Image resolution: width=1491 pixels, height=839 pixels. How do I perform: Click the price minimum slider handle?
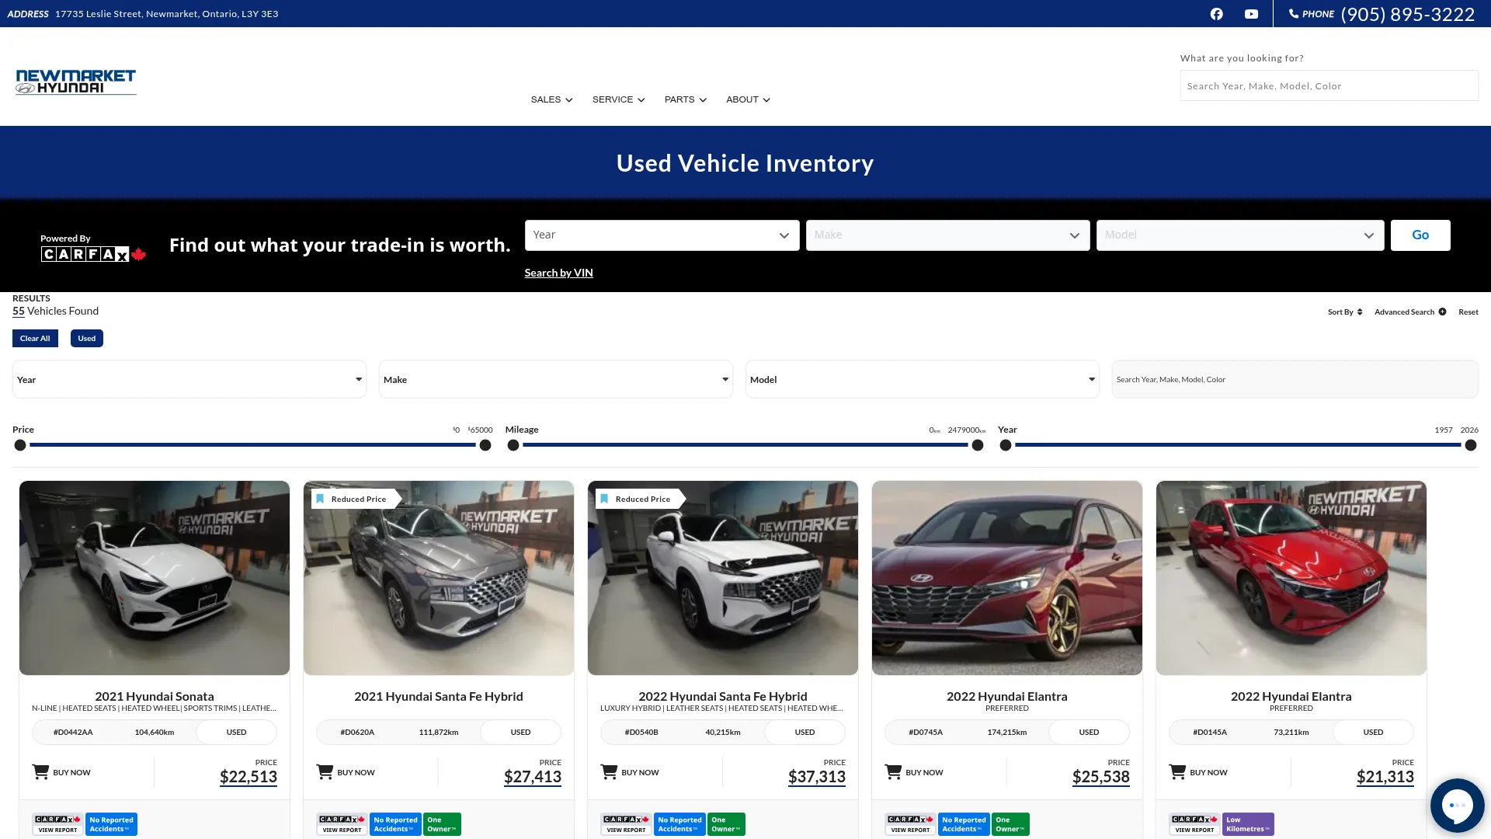click(x=20, y=445)
